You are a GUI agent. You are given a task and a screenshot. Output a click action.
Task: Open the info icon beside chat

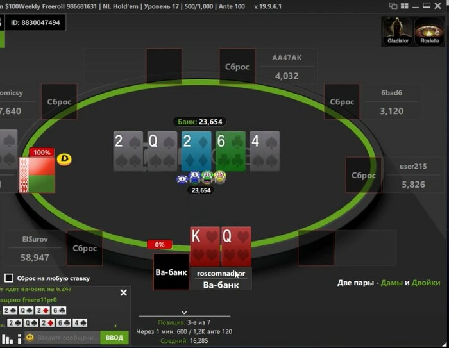tap(19, 338)
